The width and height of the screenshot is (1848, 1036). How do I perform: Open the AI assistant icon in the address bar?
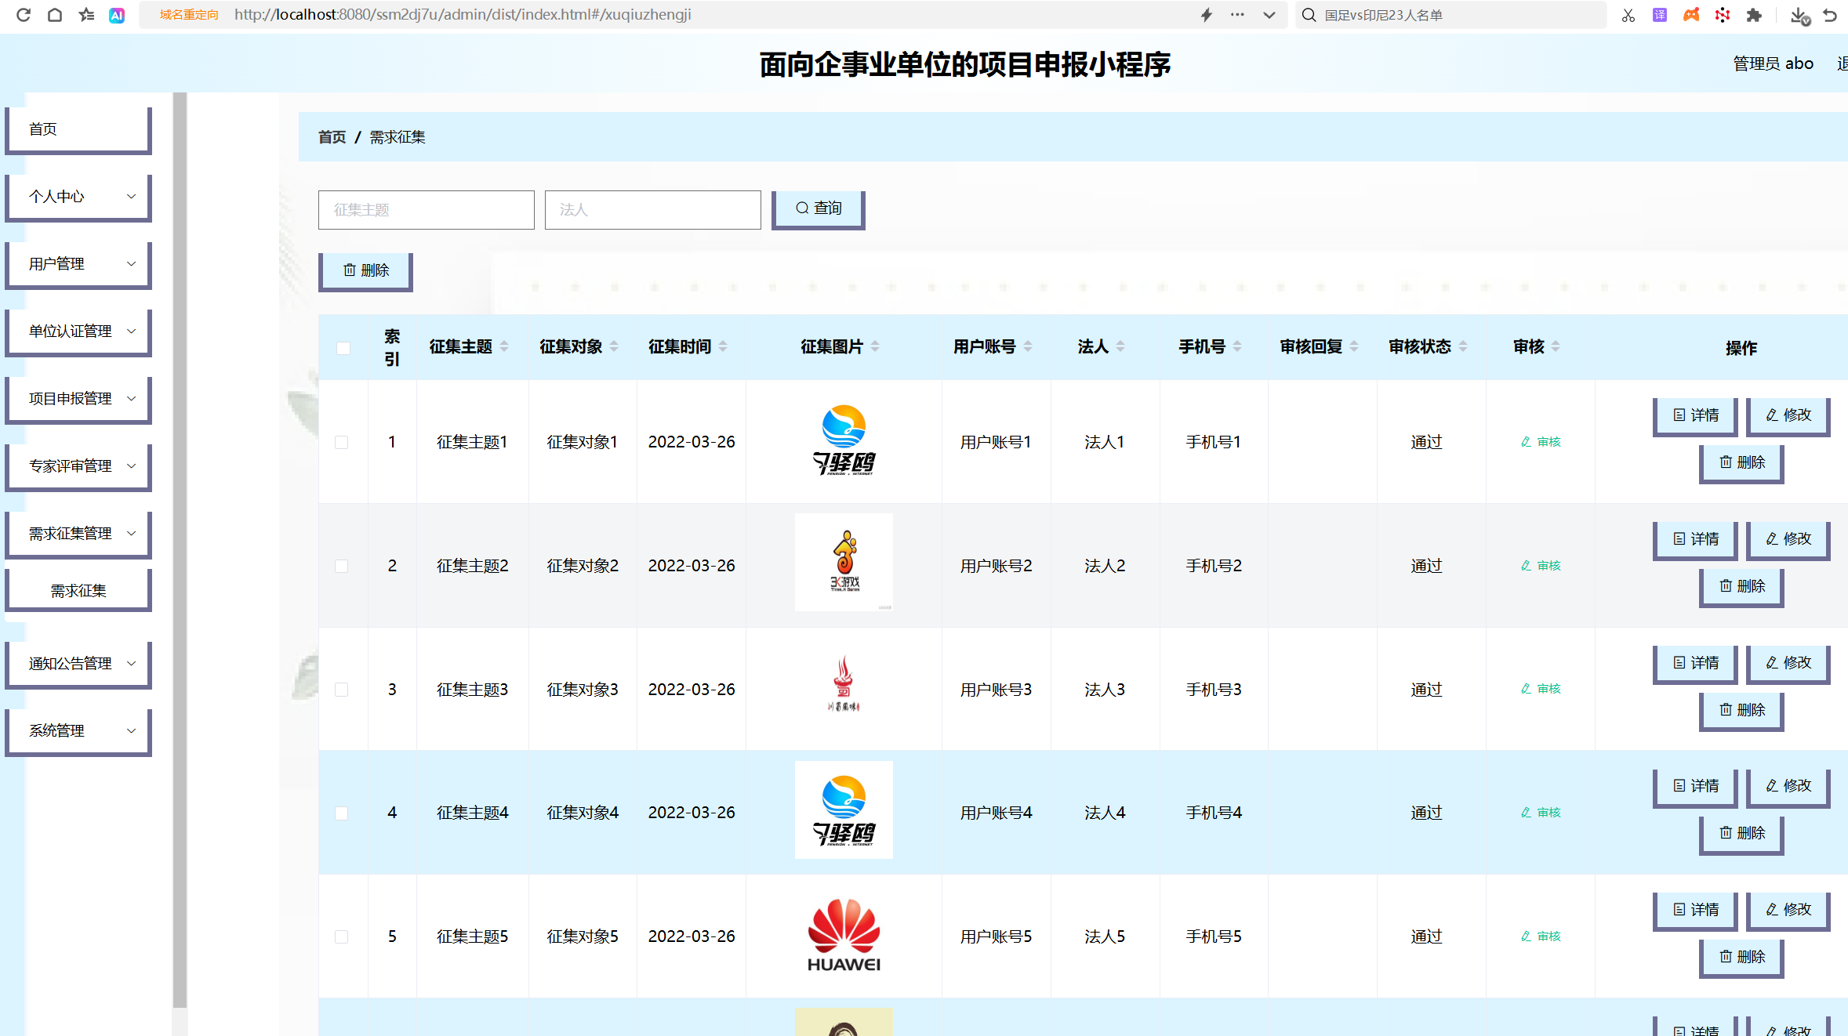[117, 15]
